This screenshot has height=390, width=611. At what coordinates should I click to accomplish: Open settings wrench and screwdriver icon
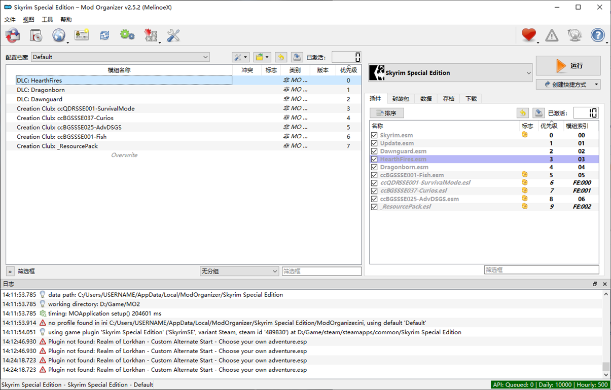point(173,35)
